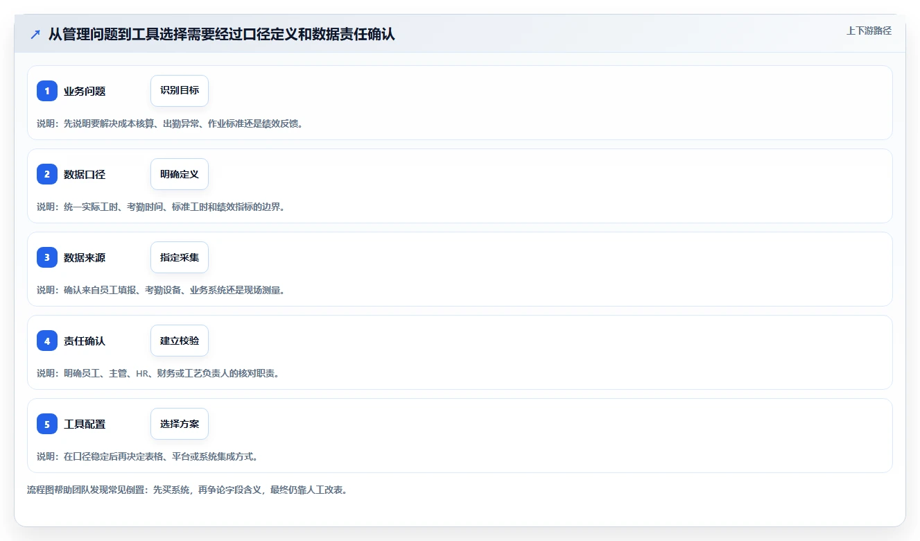Click the description starting 在口径稳定后
Viewport: 920px width, 541px height.
[148, 456]
